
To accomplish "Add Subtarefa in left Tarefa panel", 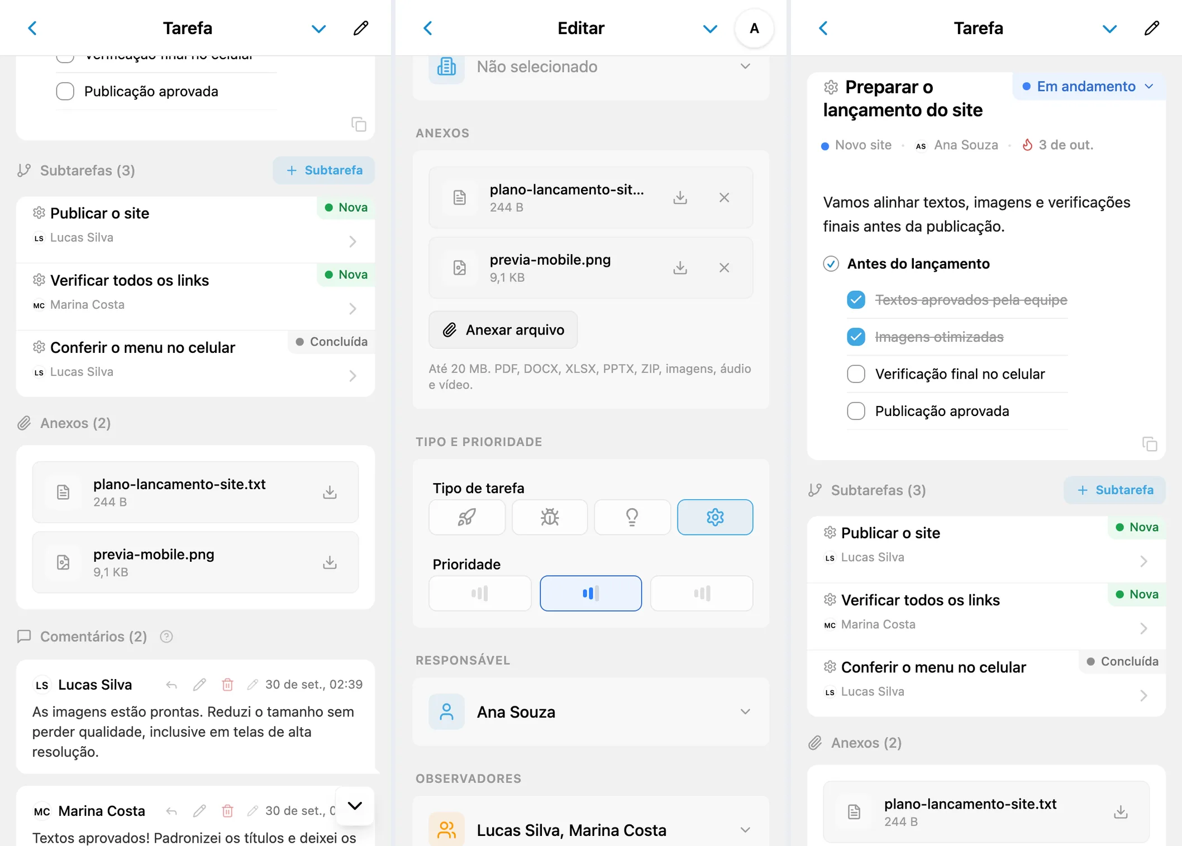I will tap(324, 170).
